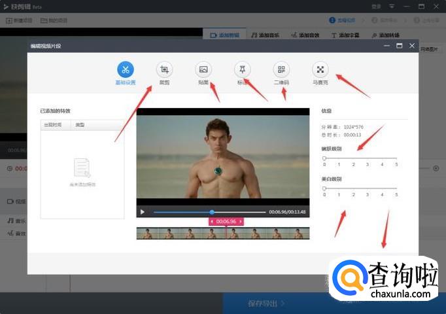Image resolution: width=446 pixels, height=314 pixels.
Task: Click the 类型 column header
Action: [80, 125]
